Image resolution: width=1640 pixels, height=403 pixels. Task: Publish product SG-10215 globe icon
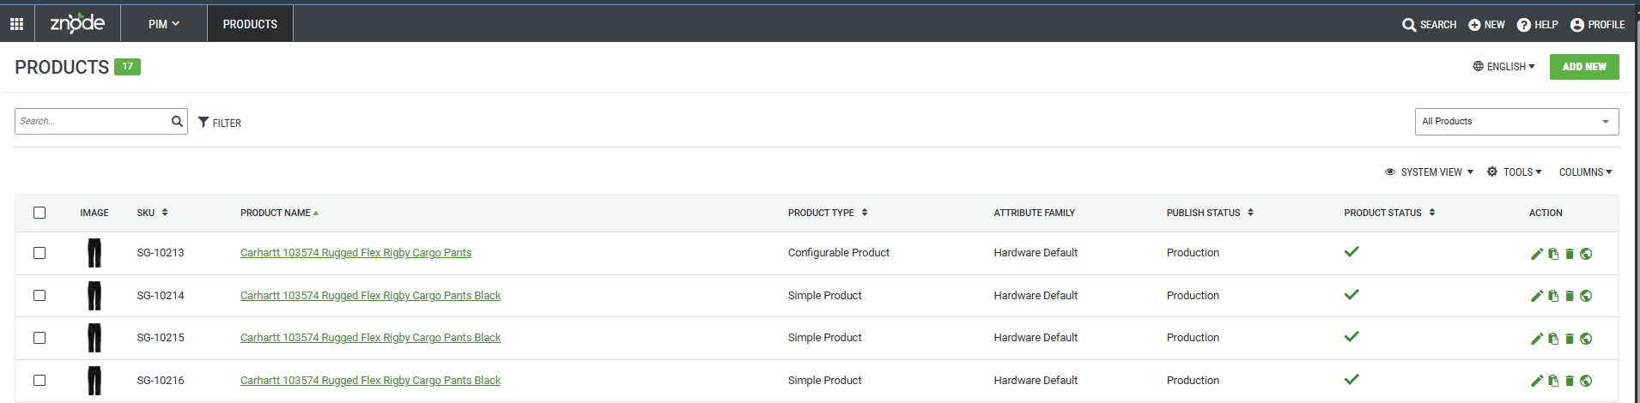1586,339
